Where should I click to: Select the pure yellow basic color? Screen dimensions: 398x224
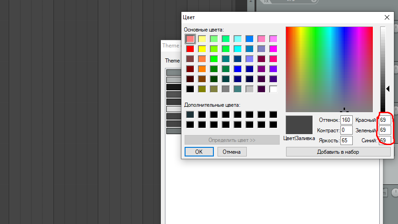point(202,49)
